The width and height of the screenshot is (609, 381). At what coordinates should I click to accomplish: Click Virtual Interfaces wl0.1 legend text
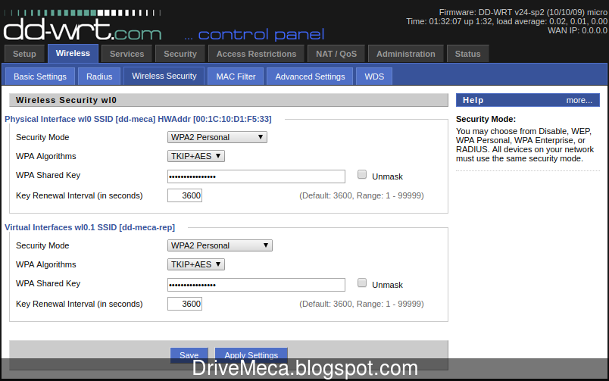(89, 227)
